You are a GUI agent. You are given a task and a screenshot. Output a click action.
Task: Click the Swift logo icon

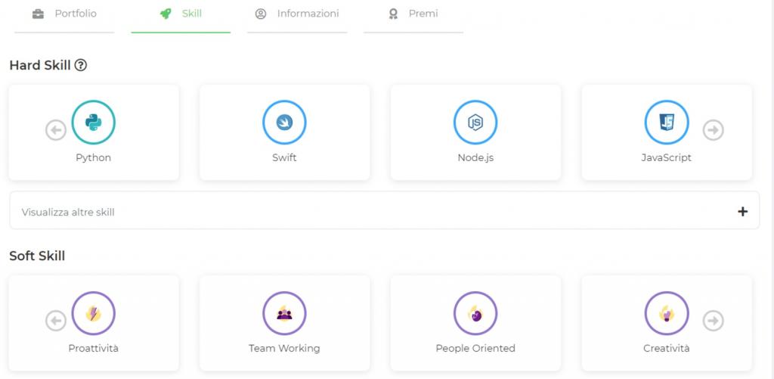(284, 122)
